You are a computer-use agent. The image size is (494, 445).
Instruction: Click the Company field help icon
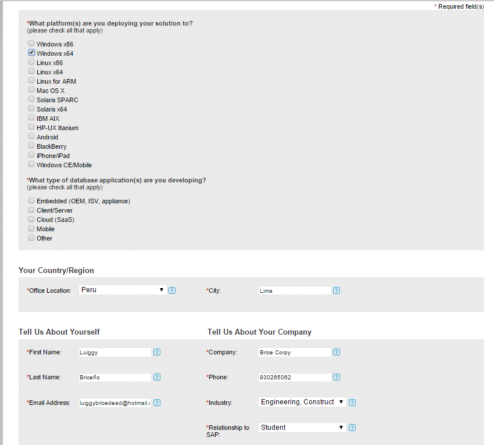pyautogui.click(x=337, y=351)
